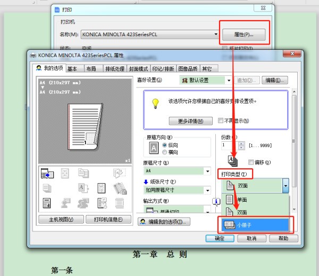
Task: Click the blue info icon beside 输出方式
Action: [x=216, y=201]
